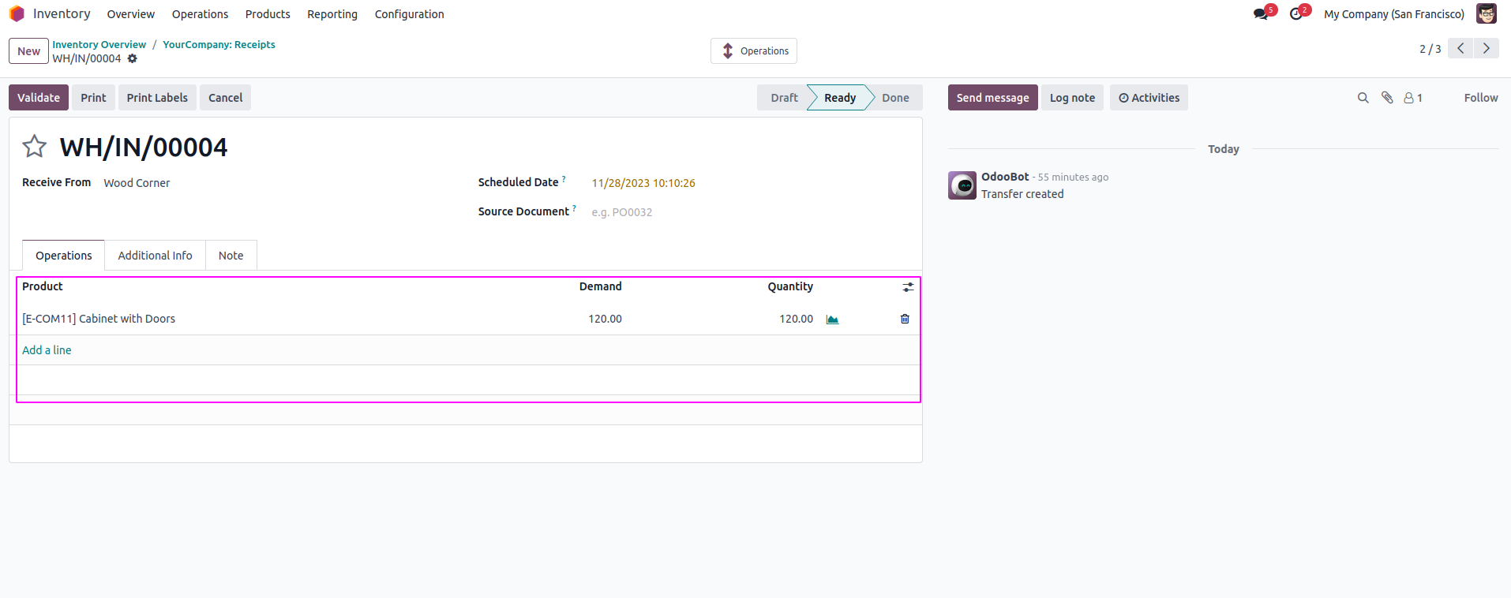The width and height of the screenshot is (1511, 598).
Task: Click the Add a line link
Action: click(x=47, y=350)
